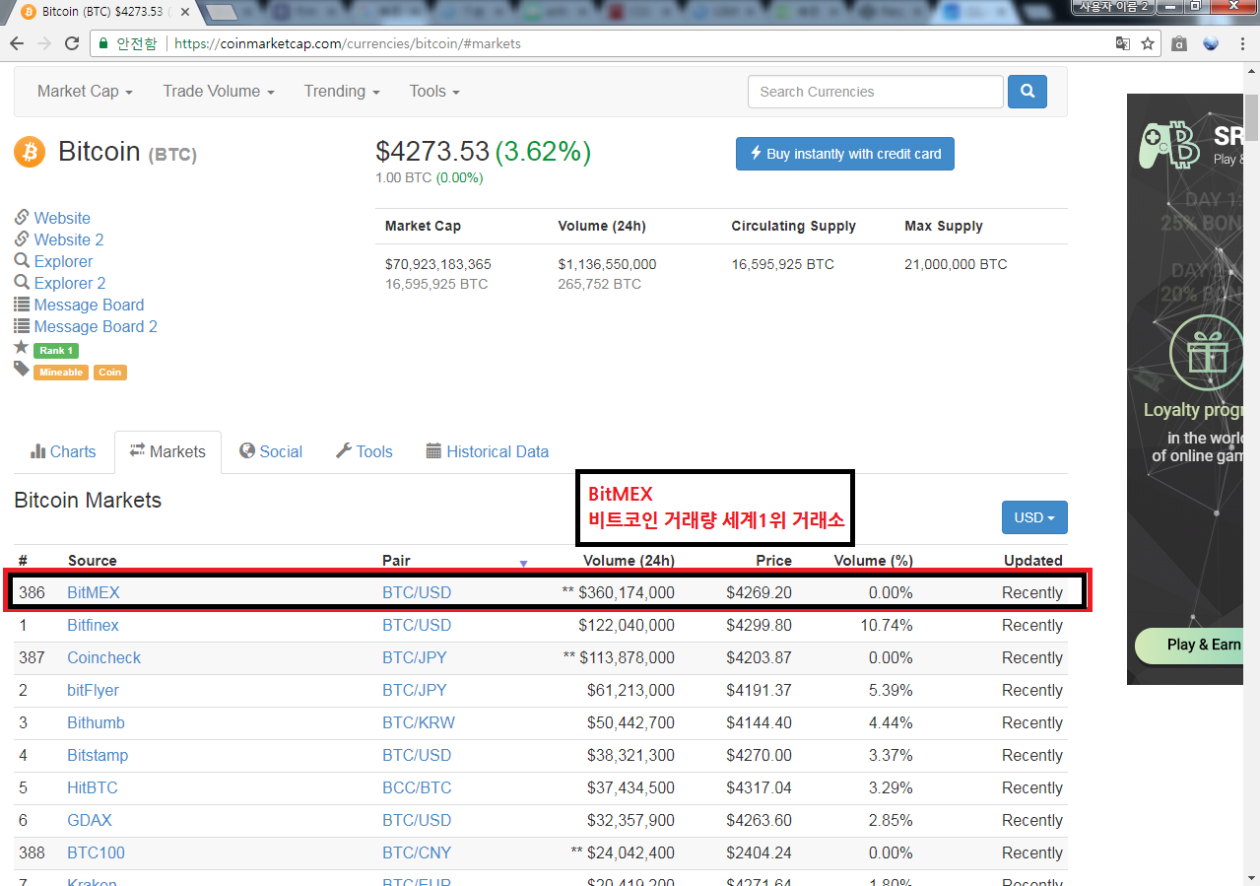This screenshot has width=1260, height=886.
Task: Focus the Search Currencies input field
Action: click(x=876, y=92)
